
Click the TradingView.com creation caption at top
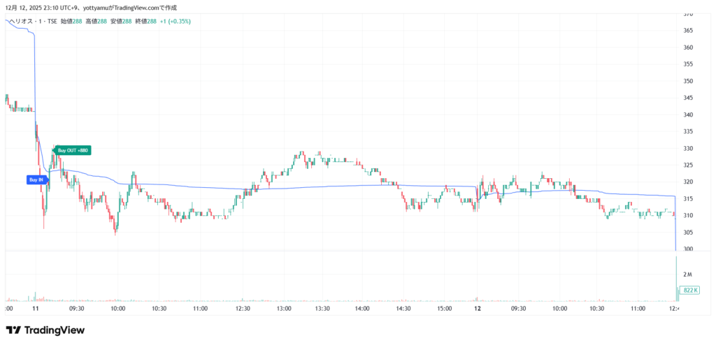(101, 8)
